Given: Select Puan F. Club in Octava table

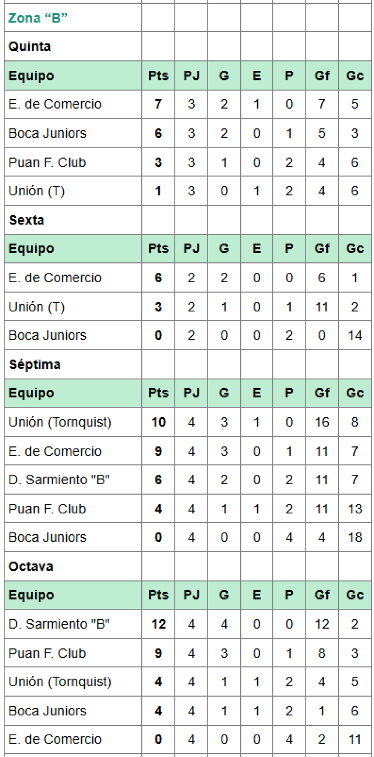Looking at the screenshot, I should [47, 653].
